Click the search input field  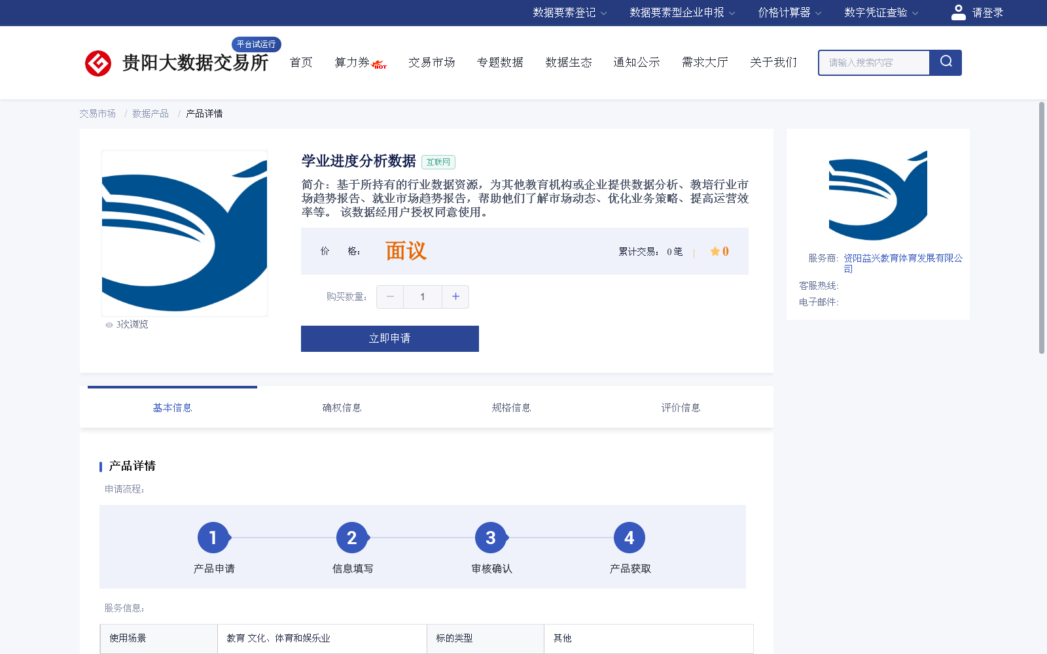pyautogui.click(x=874, y=63)
